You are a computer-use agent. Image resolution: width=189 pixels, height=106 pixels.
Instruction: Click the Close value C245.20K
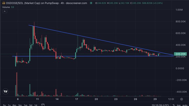pyautogui.click(x=135, y=3)
